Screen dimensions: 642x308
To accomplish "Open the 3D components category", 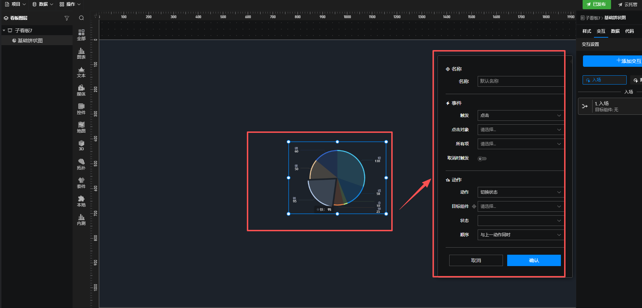I will [81, 146].
